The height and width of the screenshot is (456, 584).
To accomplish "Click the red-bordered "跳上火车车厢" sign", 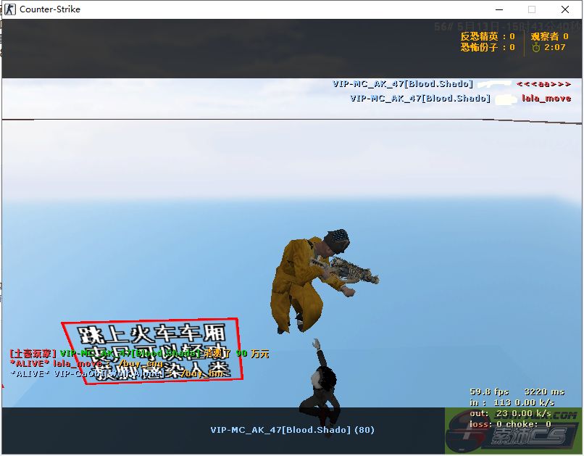I will coord(152,351).
